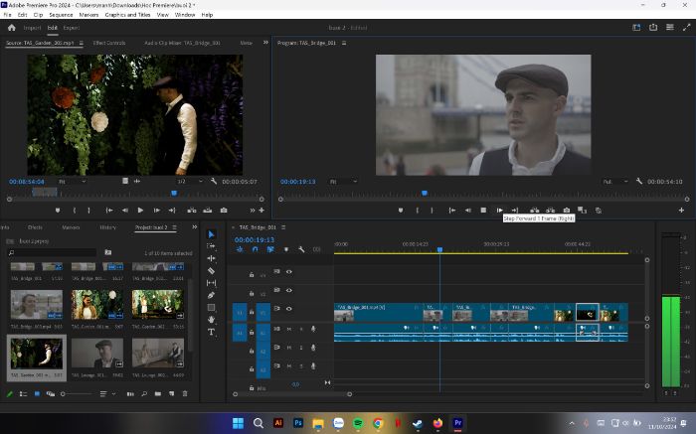Click Overwrite button in Source monitor
Image resolution: width=696 pixels, height=434 pixels.
click(x=207, y=211)
